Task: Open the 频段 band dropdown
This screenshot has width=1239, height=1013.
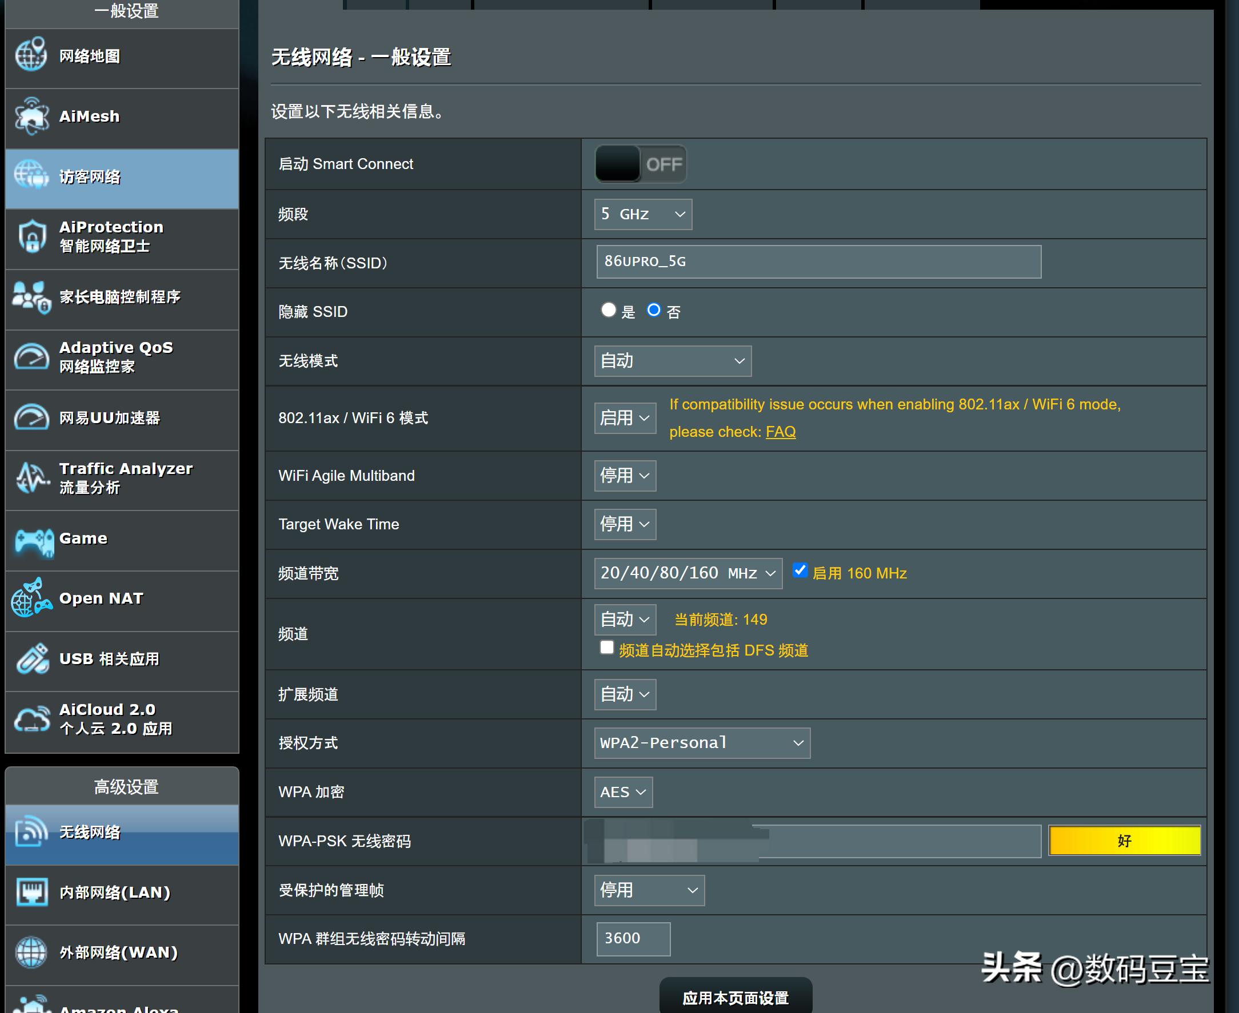Action: (x=642, y=214)
